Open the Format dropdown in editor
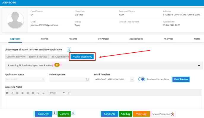Viewport: 204px width, 118px height. [56, 93]
